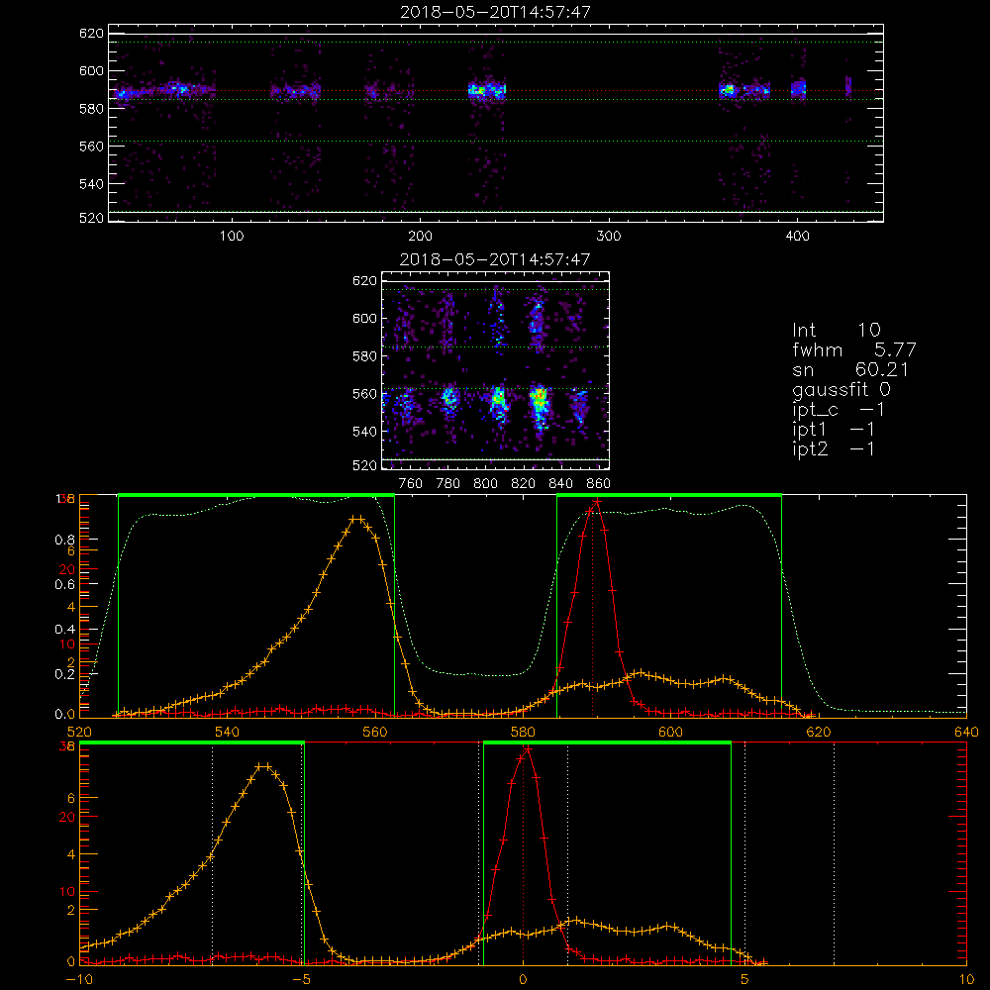Click x-axis label -5 of the bottom plot
Viewport: 990px width, 990px height.
[304, 979]
